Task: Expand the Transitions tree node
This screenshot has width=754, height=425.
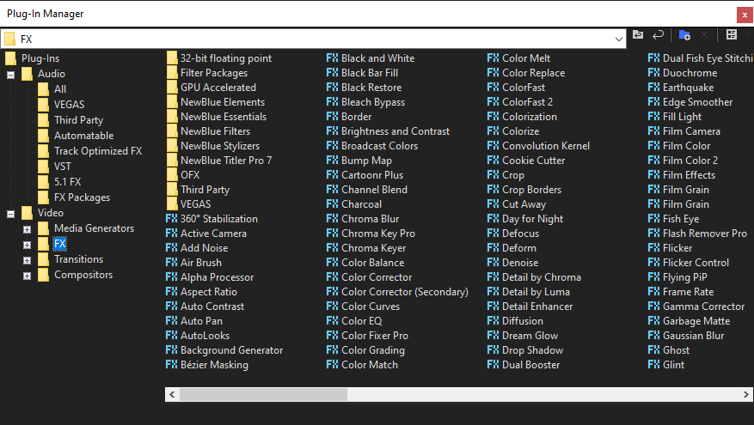Action: pos(27,260)
